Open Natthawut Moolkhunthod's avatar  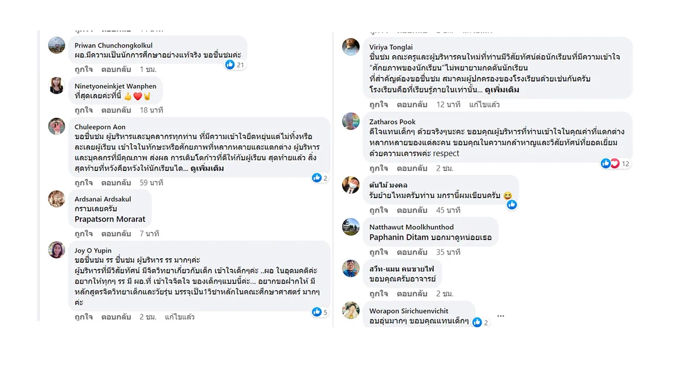pyautogui.click(x=351, y=227)
